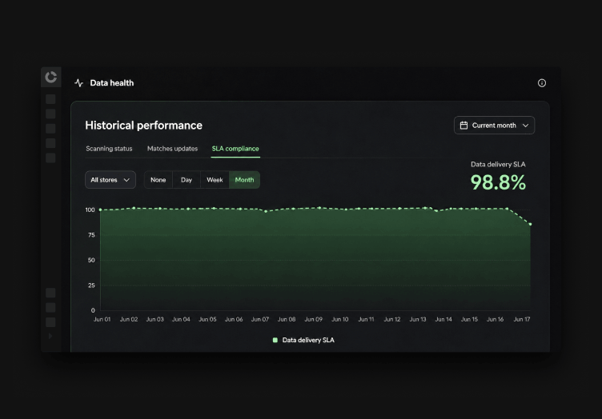Click the Historical performance heading
The height and width of the screenshot is (419, 602).
pos(143,126)
